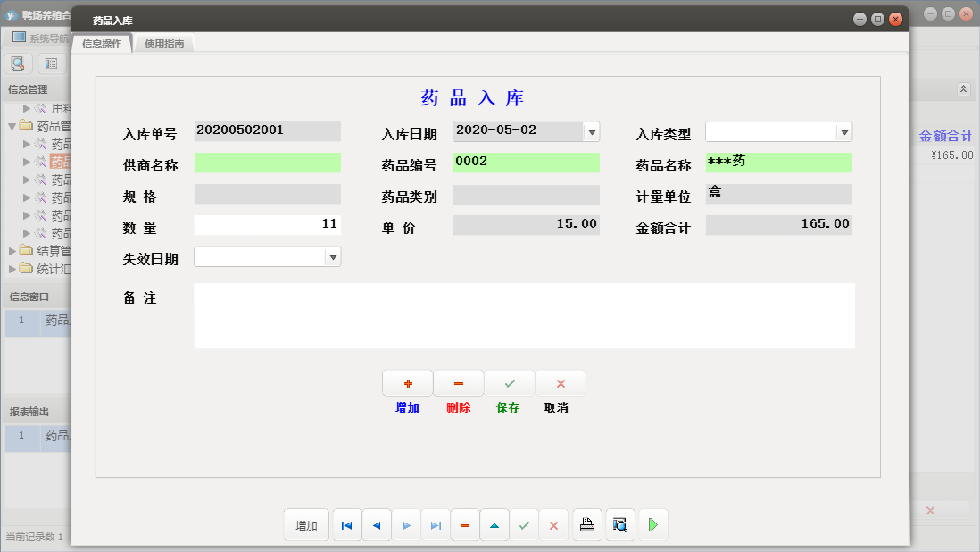The image size is (980, 552).
Task: Click the 增加 button to add entry
Action: coord(407,383)
